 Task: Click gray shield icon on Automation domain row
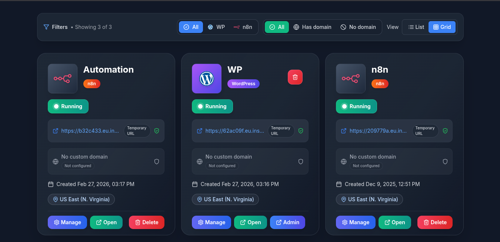[157, 162]
